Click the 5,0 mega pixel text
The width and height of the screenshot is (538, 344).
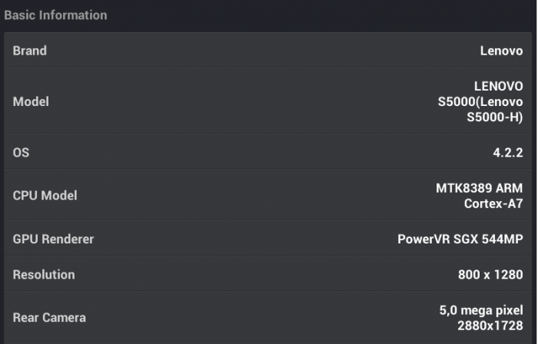[x=480, y=310]
